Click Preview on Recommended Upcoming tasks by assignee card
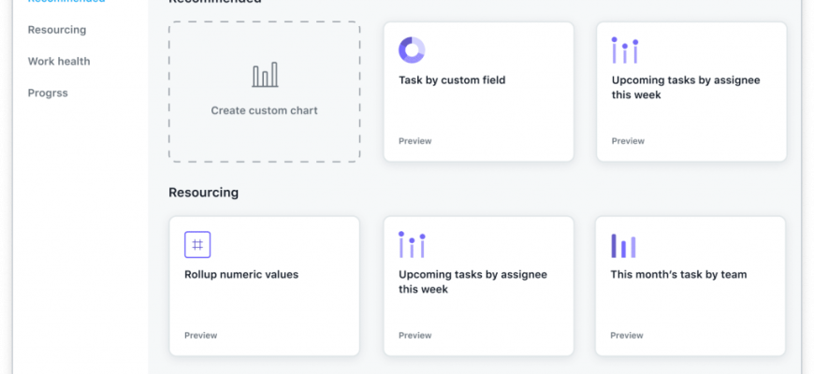This screenshot has width=814, height=374. (628, 141)
